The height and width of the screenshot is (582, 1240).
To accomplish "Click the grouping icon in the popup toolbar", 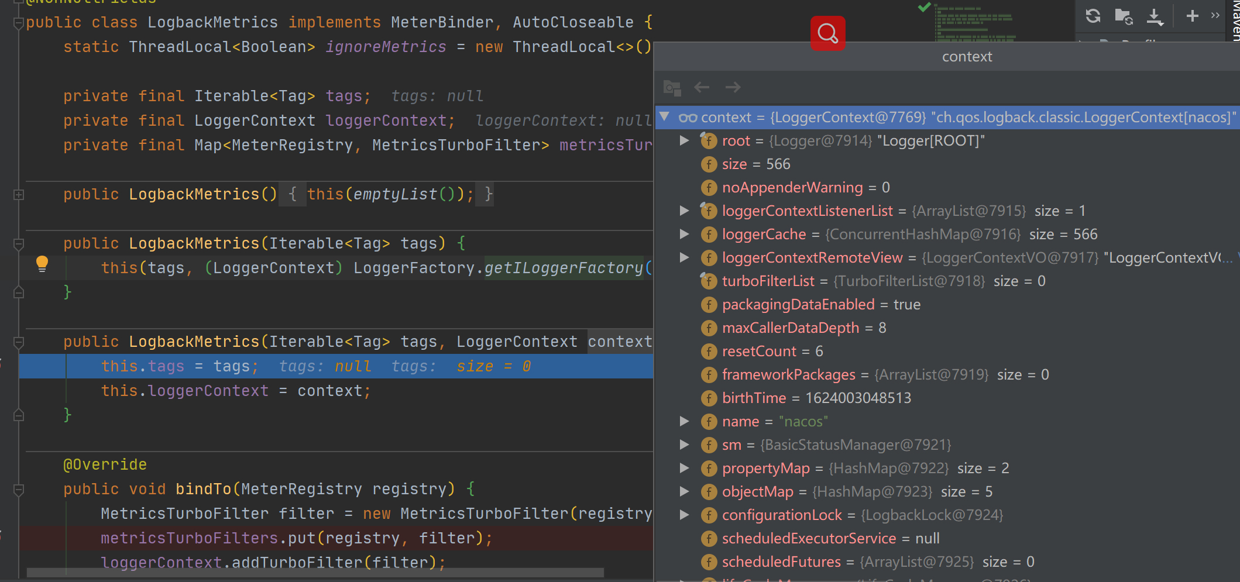I will 672,88.
